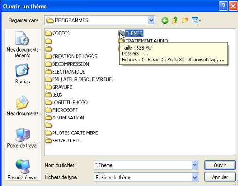Select the CODECS folder

coord(57,33)
